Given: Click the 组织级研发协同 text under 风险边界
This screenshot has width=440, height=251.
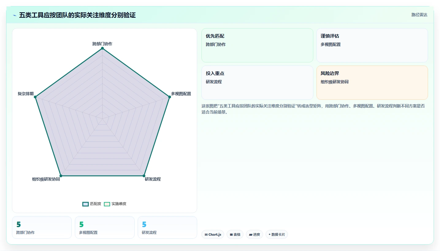Looking at the screenshot, I should pos(335,82).
